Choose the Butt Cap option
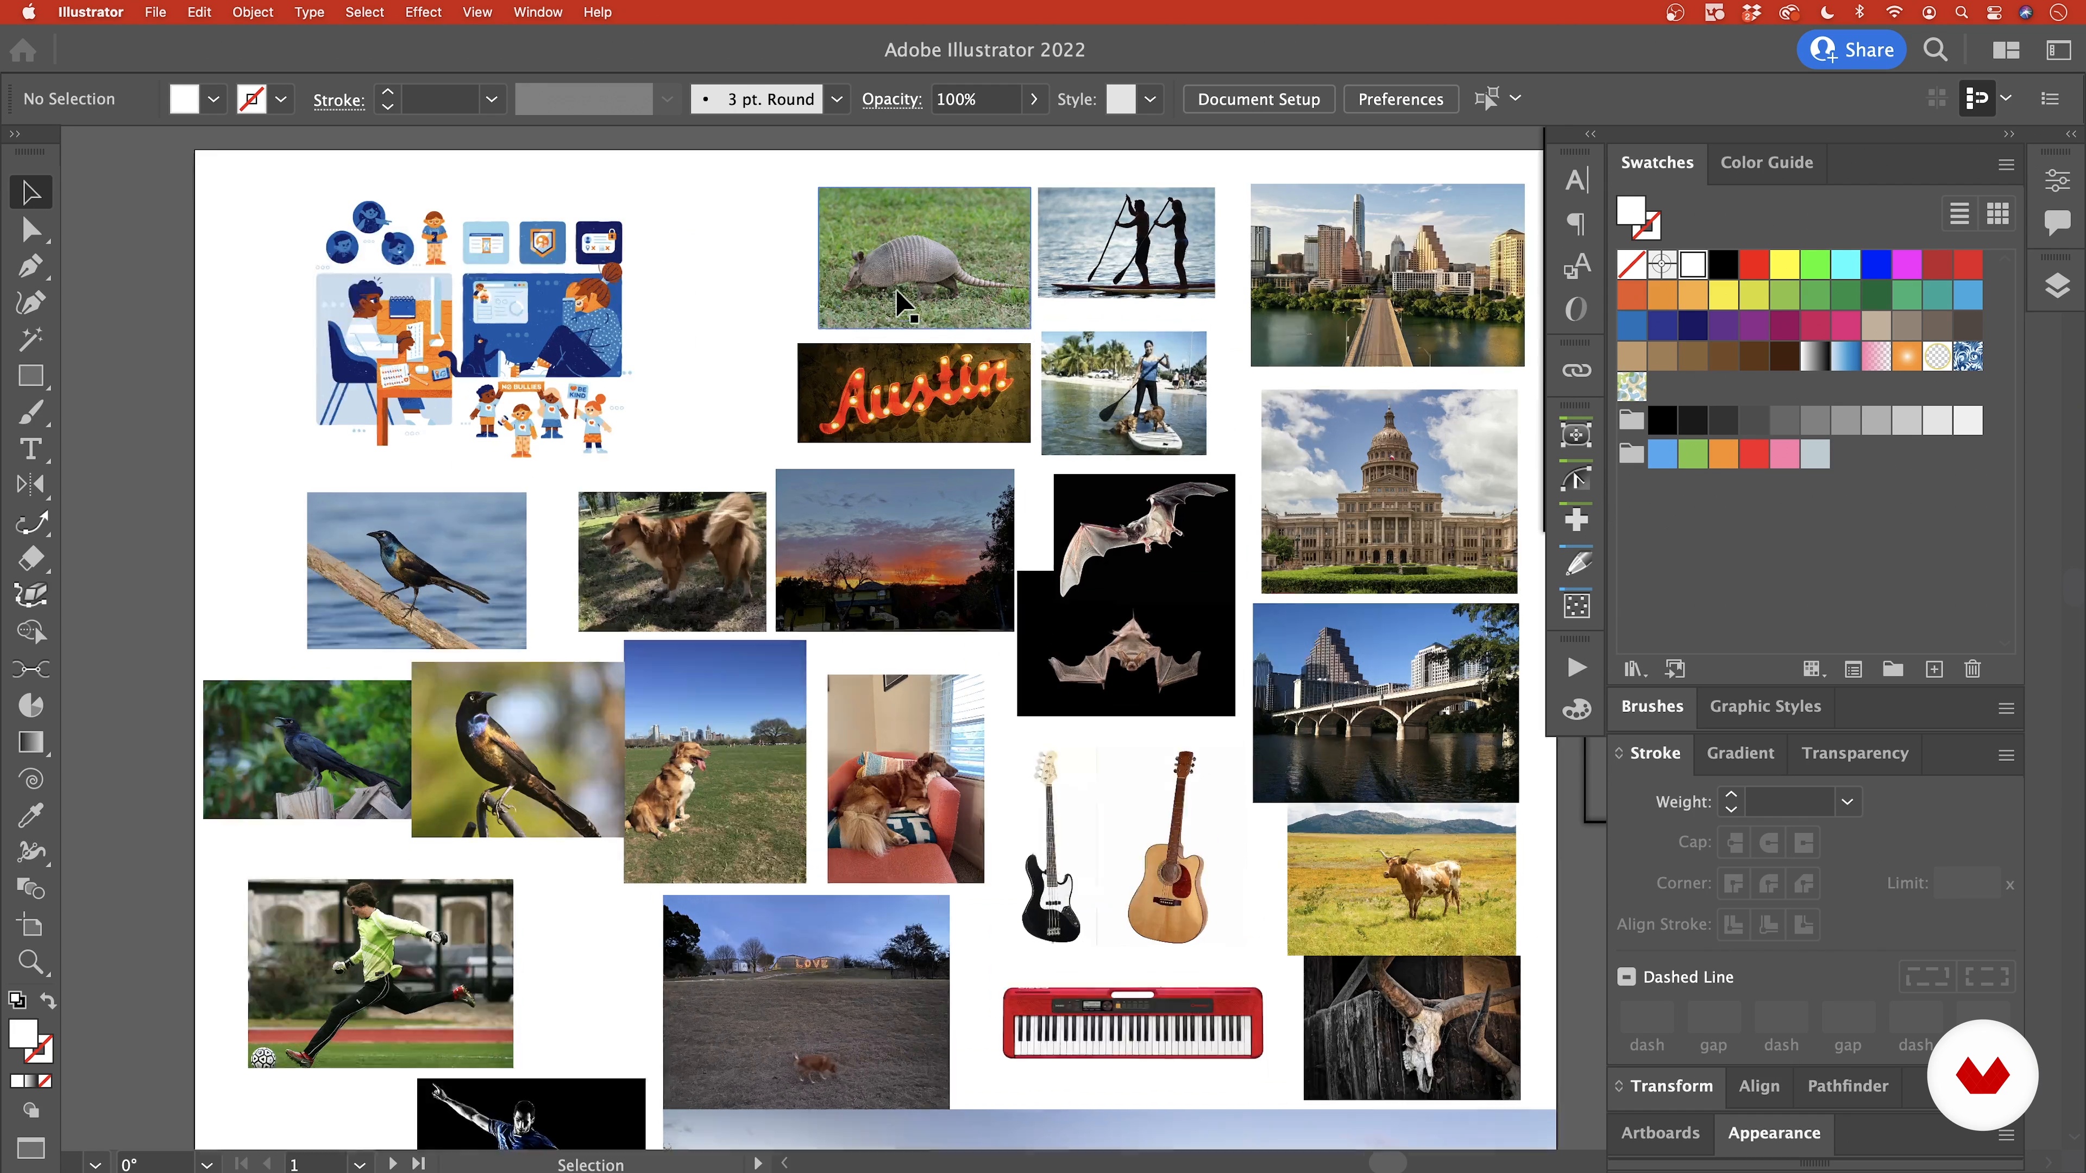This screenshot has height=1173, width=2086. [1734, 843]
